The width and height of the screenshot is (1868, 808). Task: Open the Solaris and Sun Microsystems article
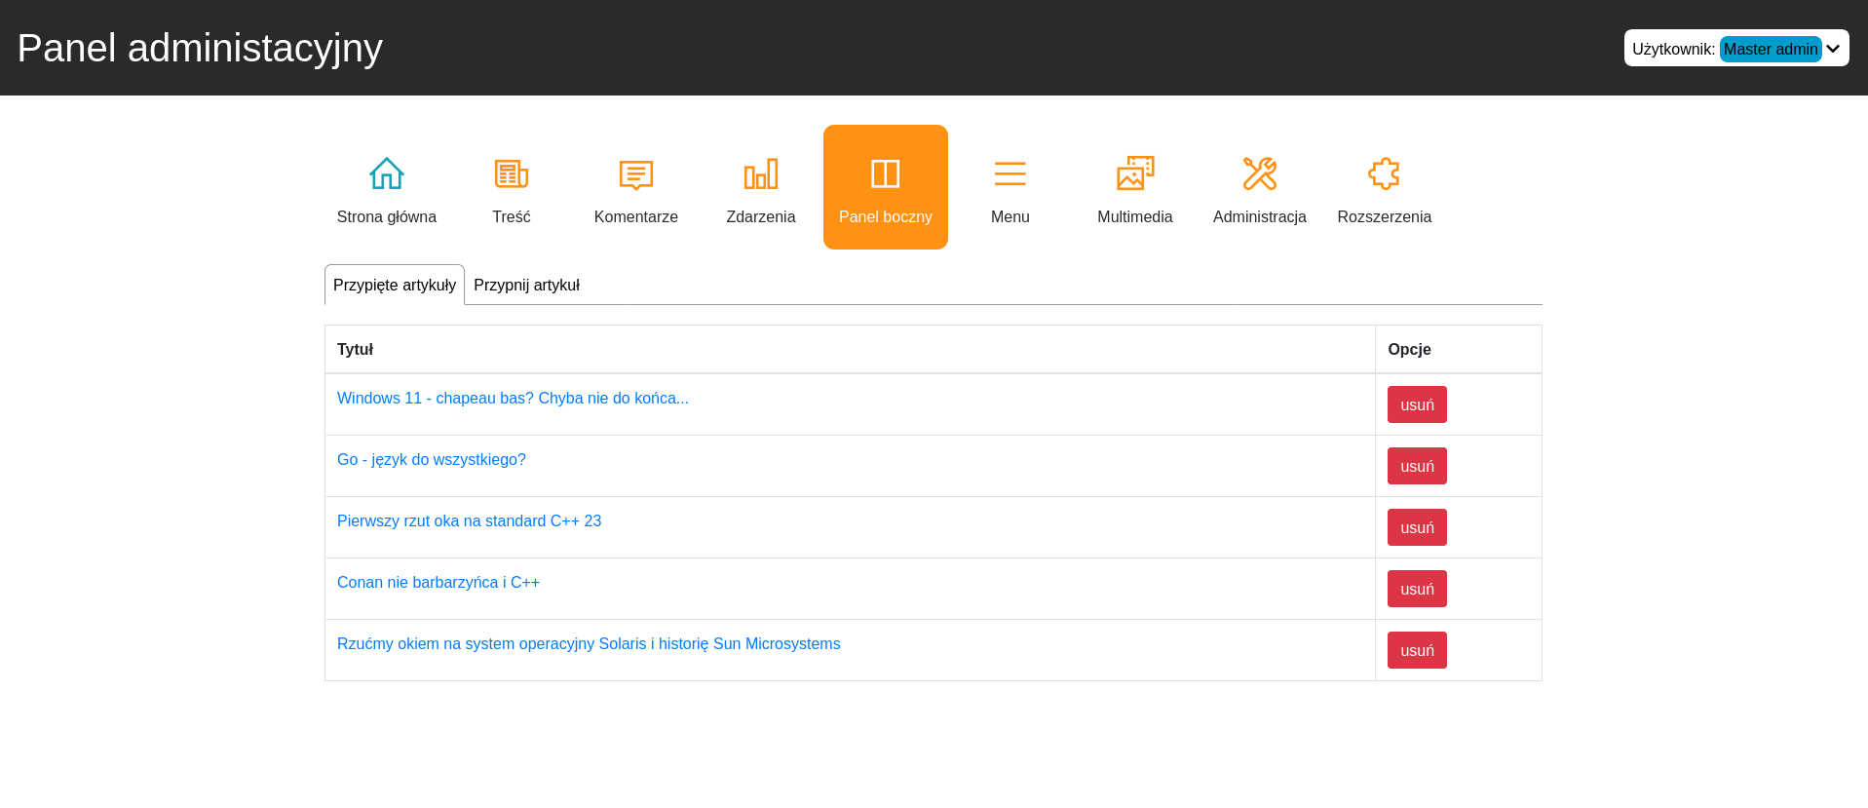pyautogui.click(x=589, y=643)
